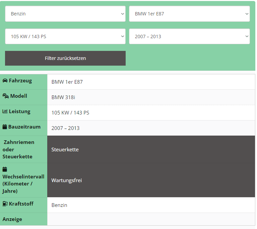Open the BMW 1er E87 vehicle dropdown

[x=189, y=14]
